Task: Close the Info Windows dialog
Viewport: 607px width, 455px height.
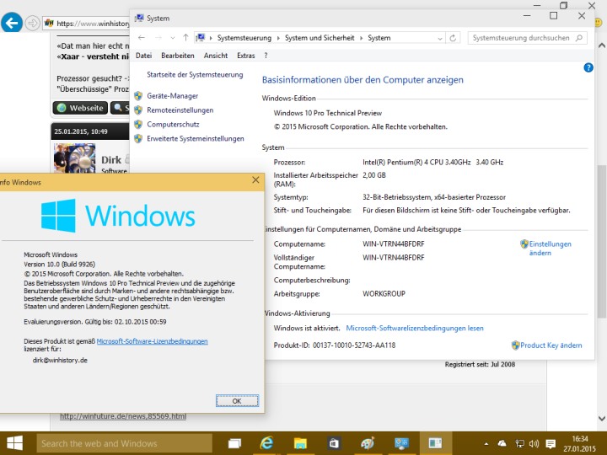Action: click(x=255, y=180)
